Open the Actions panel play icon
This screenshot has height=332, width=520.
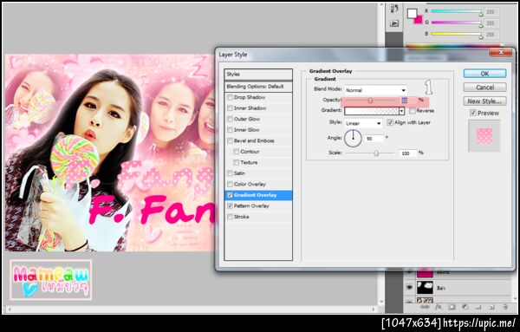(x=394, y=23)
